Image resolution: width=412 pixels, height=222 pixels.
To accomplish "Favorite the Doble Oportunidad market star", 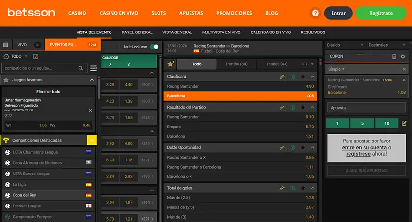I will [x=303, y=148].
